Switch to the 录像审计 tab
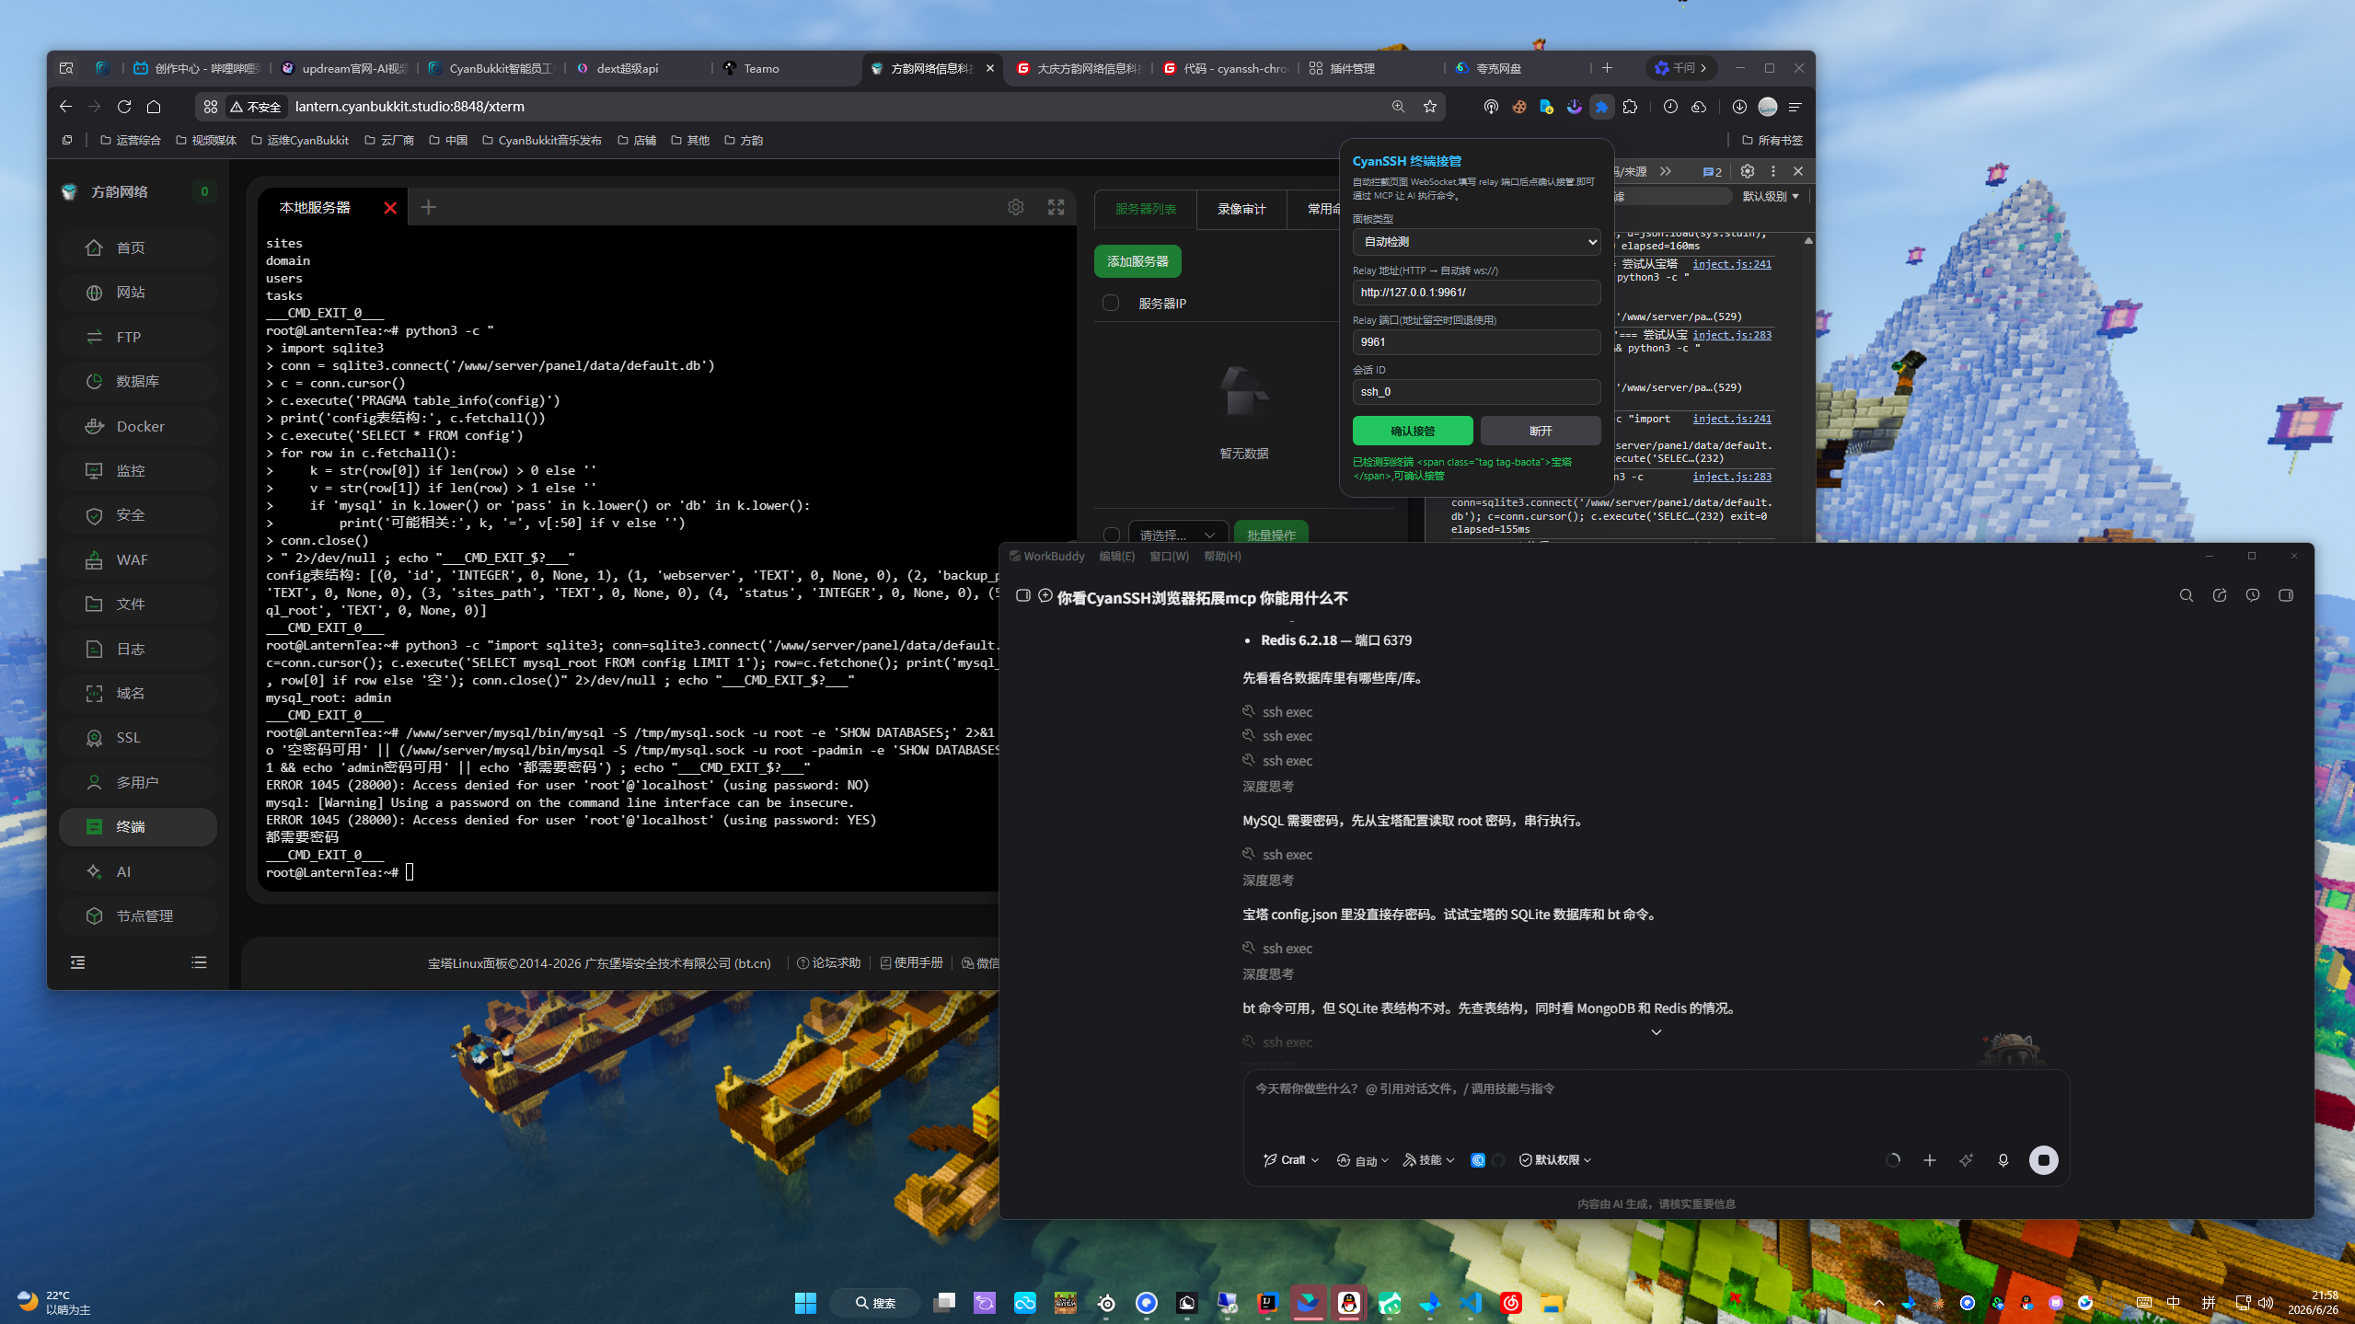The height and width of the screenshot is (1324, 2355). (x=1241, y=209)
